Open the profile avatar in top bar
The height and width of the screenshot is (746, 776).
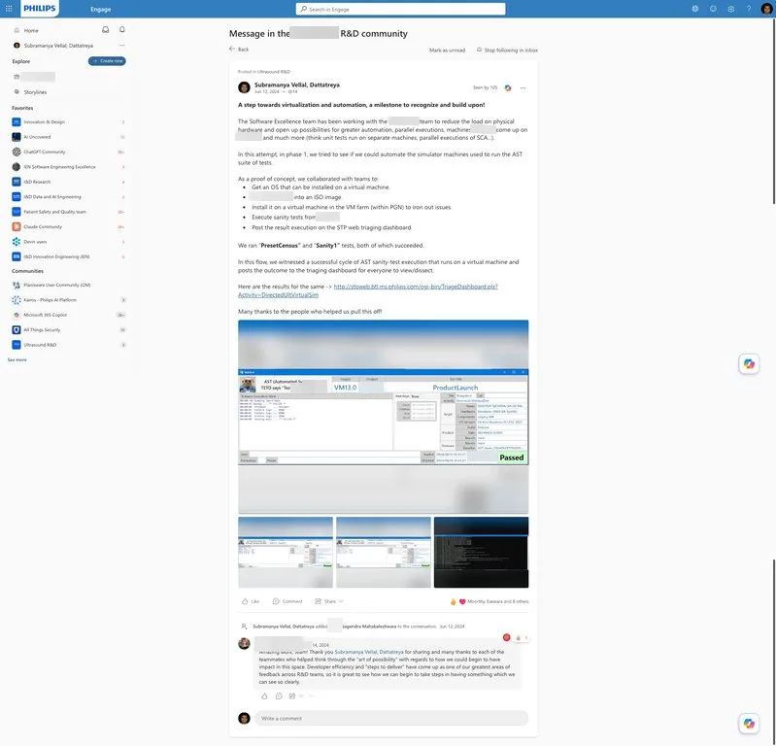coord(766,9)
